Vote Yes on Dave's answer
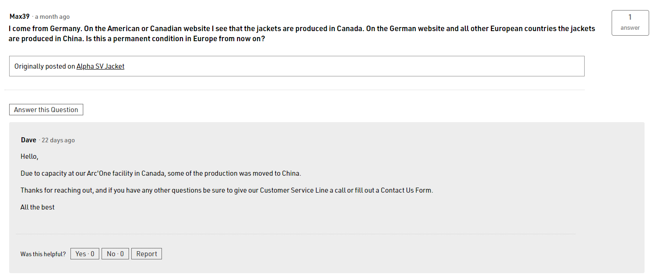656x280 pixels. click(85, 254)
